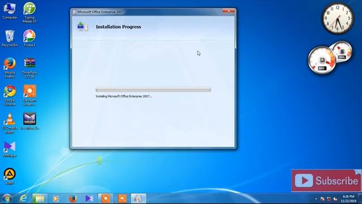Select the VLC media player shortcut

click(10, 124)
